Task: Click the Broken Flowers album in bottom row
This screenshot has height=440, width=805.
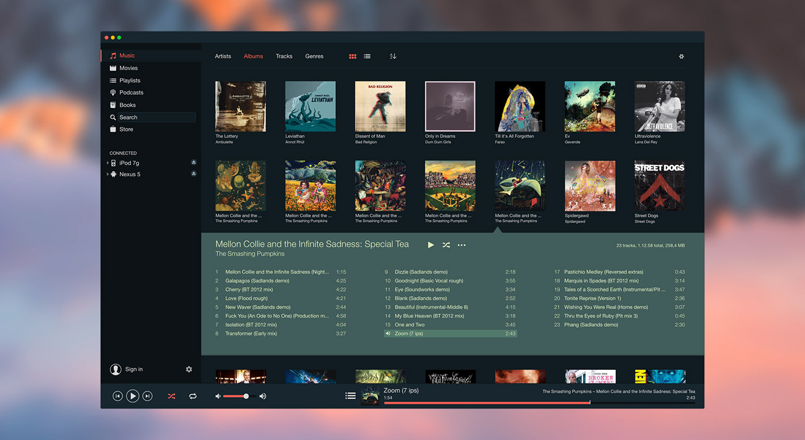Action: (x=590, y=376)
